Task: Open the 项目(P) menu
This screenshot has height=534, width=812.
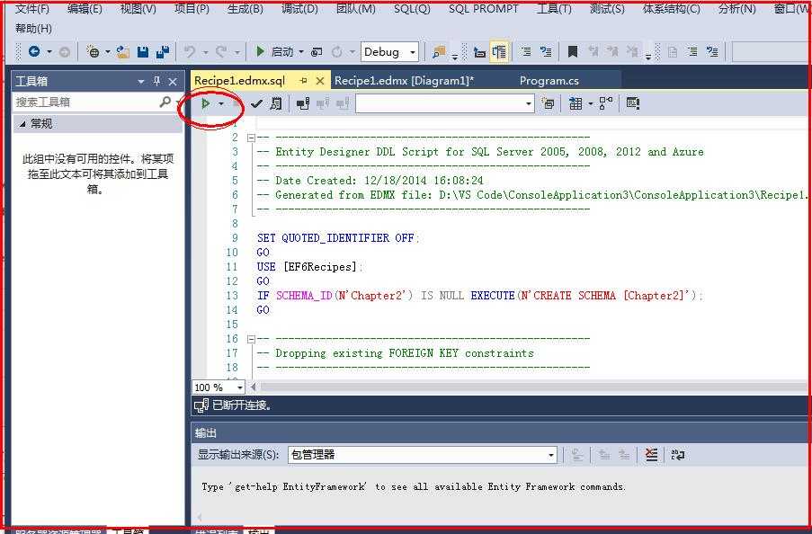Action: [192, 9]
